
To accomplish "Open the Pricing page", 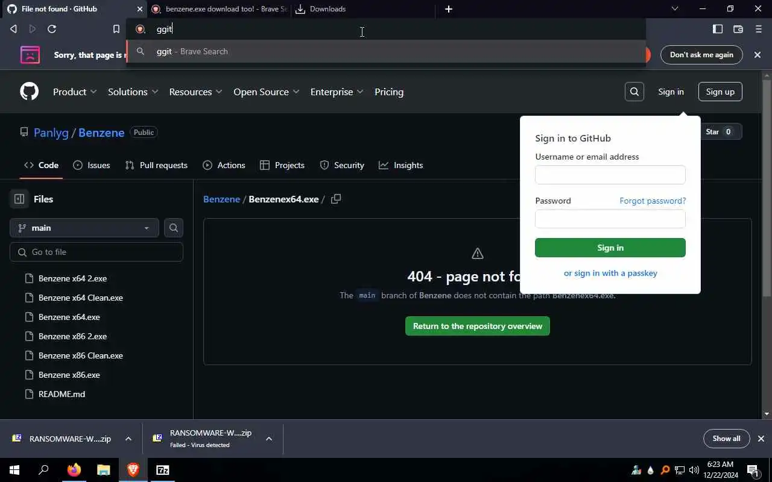I will coord(389,92).
